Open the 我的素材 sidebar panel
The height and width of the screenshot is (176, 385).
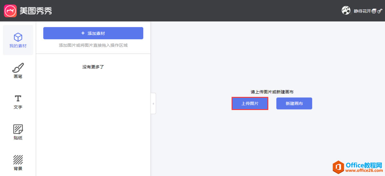[18, 40]
